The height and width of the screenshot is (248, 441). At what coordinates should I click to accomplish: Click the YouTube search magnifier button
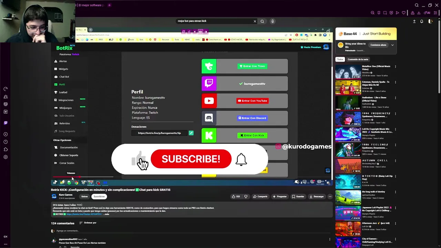point(262,21)
